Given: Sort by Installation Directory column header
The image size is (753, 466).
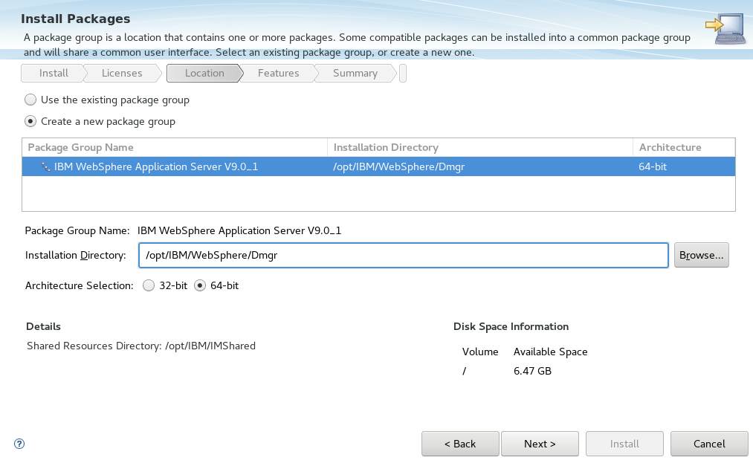Looking at the screenshot, I should click(480, 147).
